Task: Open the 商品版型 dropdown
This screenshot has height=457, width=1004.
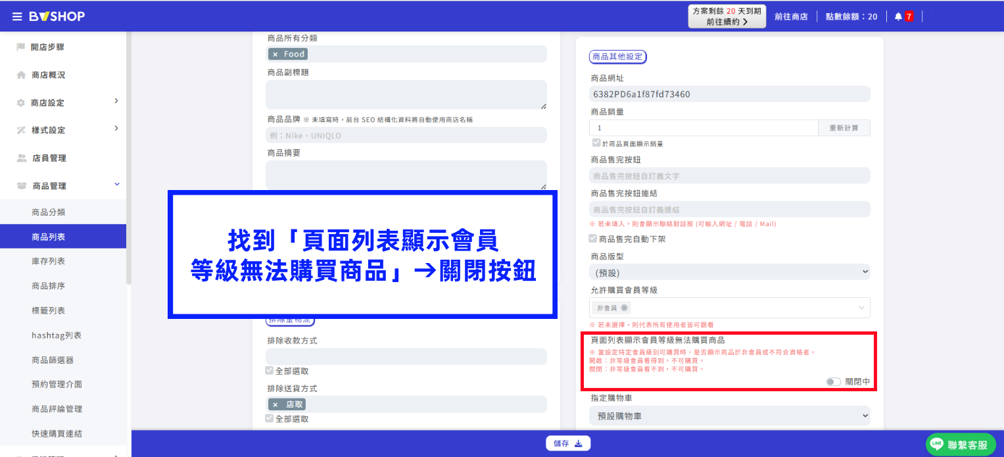Action: 730,272
